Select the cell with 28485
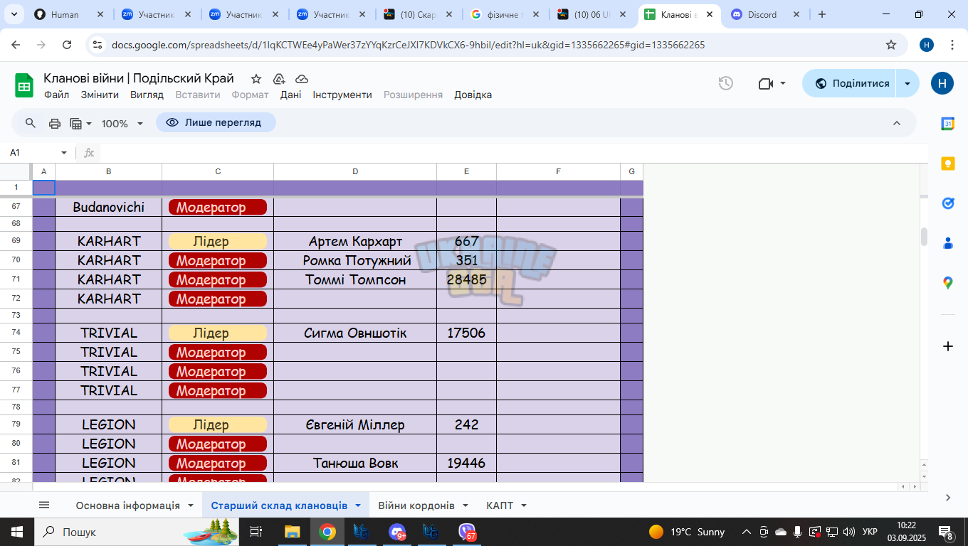This screenshot has width=968, height=546. click(x=466, y=279)
